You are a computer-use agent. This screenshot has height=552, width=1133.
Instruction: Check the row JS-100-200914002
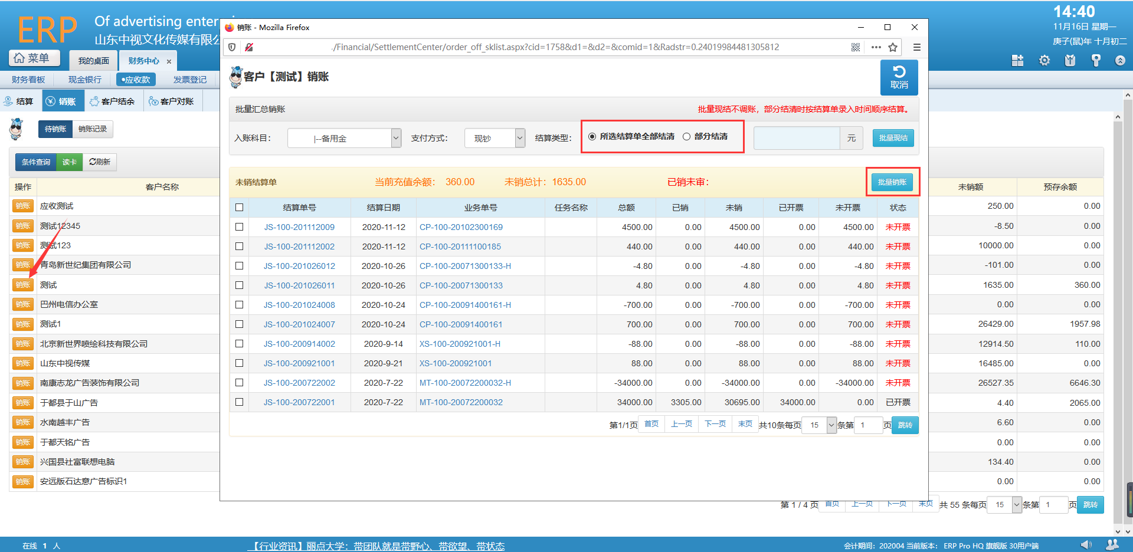(239, 344)
